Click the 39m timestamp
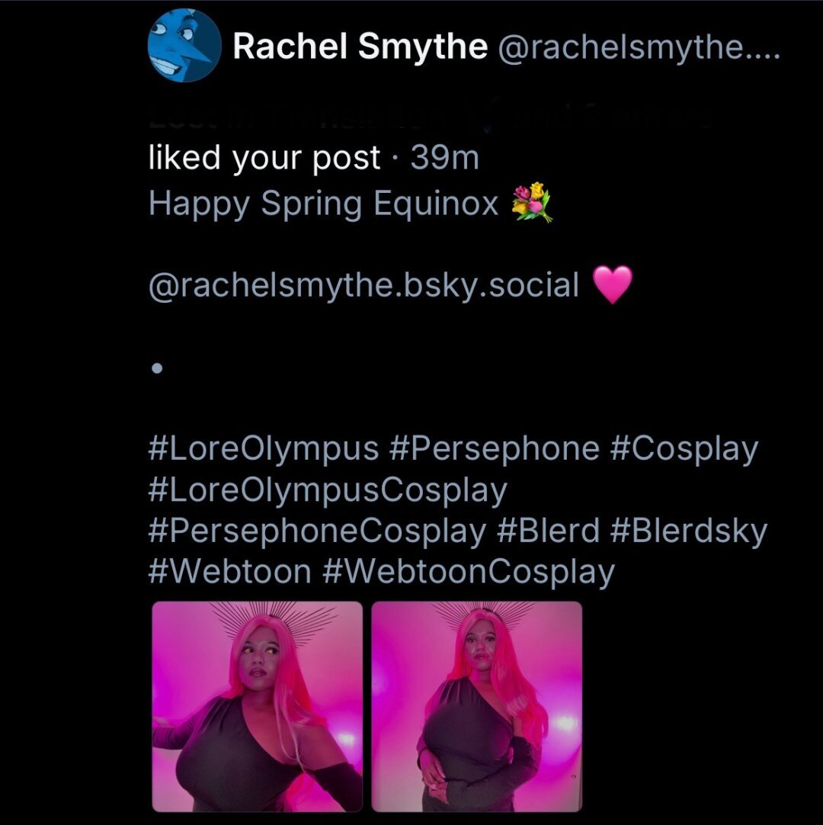This screenshot has height=825, width=823. [x=444, y=157]
